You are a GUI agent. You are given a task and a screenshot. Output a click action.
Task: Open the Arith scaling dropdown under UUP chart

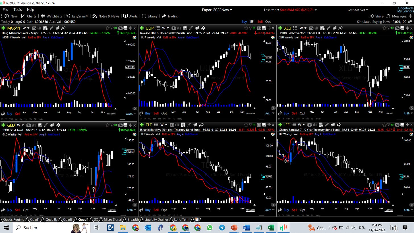pyautogui.click(x=269, y=114)
